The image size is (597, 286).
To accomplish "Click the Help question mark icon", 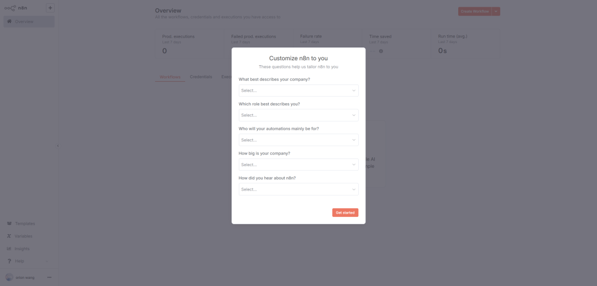I will [x=9, y=261].
